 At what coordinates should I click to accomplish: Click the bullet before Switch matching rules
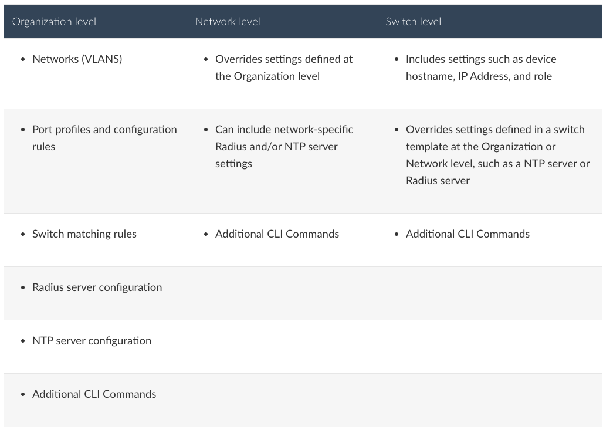23,234
